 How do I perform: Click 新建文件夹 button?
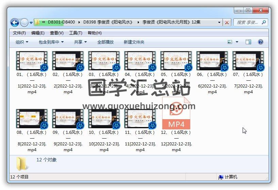click(x=134, y=42)
